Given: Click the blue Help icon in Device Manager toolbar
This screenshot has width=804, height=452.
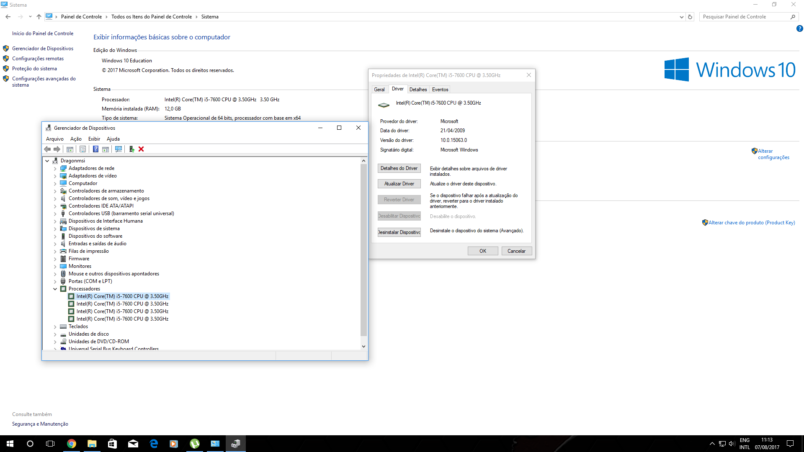Looking at the screenshot, I should point(95,149).
